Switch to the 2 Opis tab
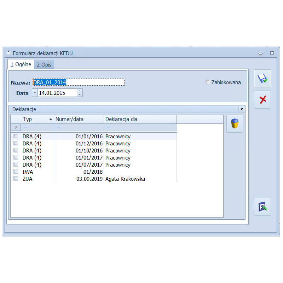 44,65
